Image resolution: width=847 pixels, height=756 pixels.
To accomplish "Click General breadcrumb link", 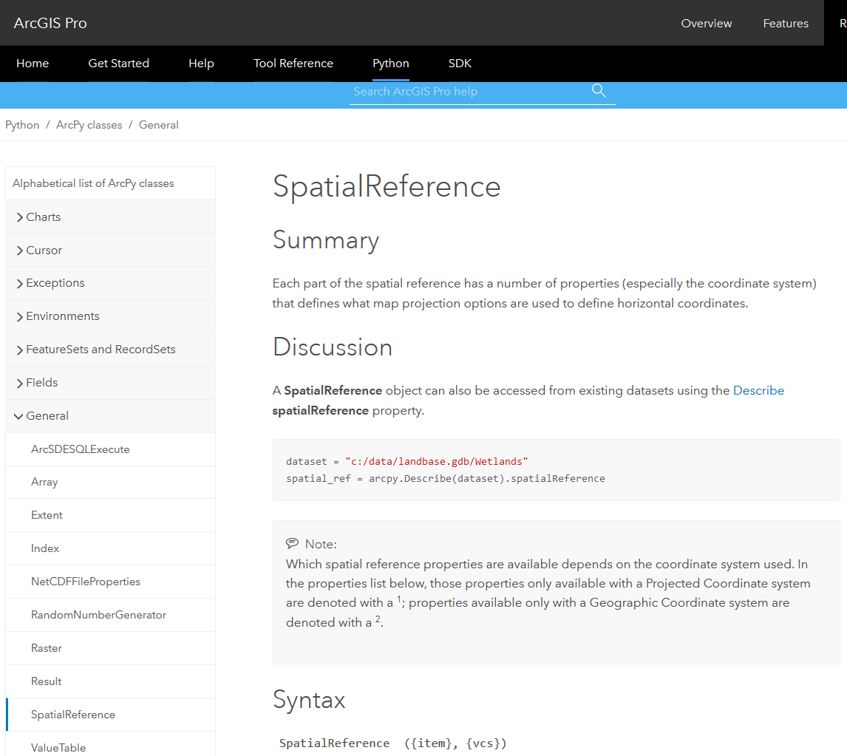I will point(158,125).
